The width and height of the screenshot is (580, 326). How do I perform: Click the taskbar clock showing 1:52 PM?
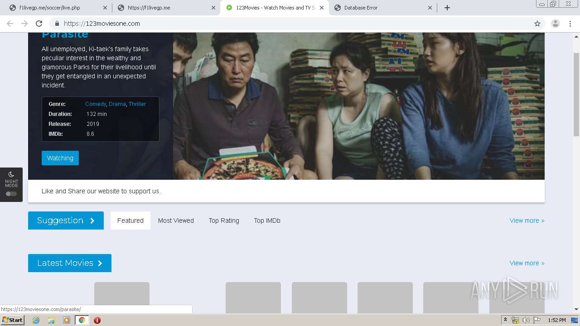pyautogui.click(x=557, y=320)
